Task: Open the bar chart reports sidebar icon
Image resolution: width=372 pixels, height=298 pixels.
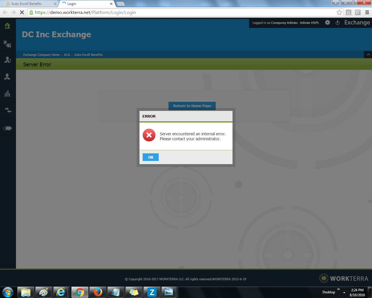Action: pyautogui.click(x=8, y=93)
